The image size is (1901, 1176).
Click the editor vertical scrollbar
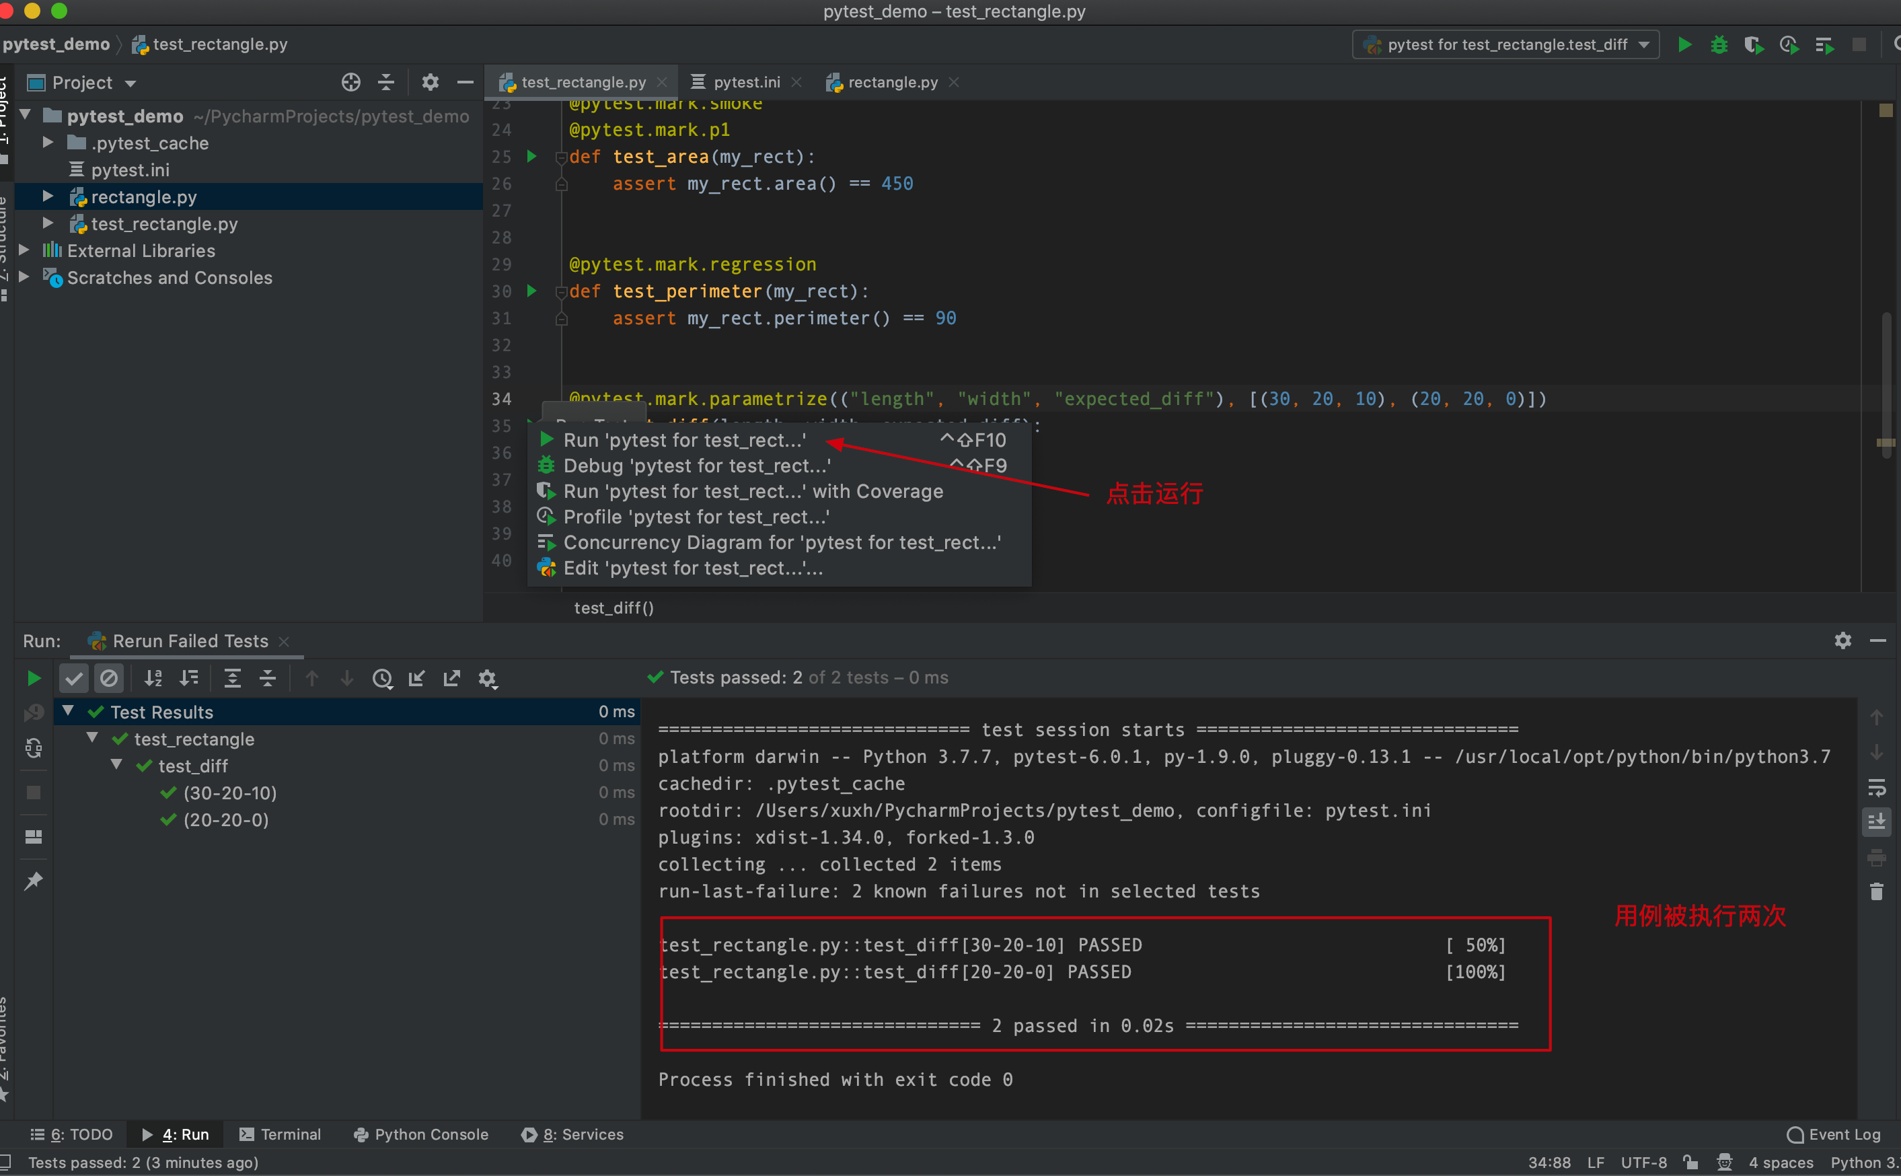(x=1886, y=385)
